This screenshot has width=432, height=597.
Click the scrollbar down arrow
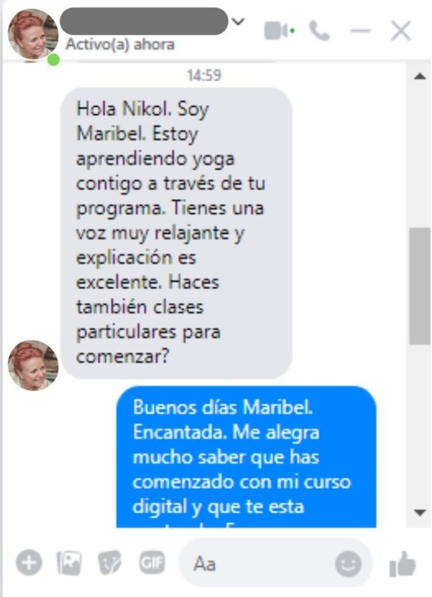[420, 512]
